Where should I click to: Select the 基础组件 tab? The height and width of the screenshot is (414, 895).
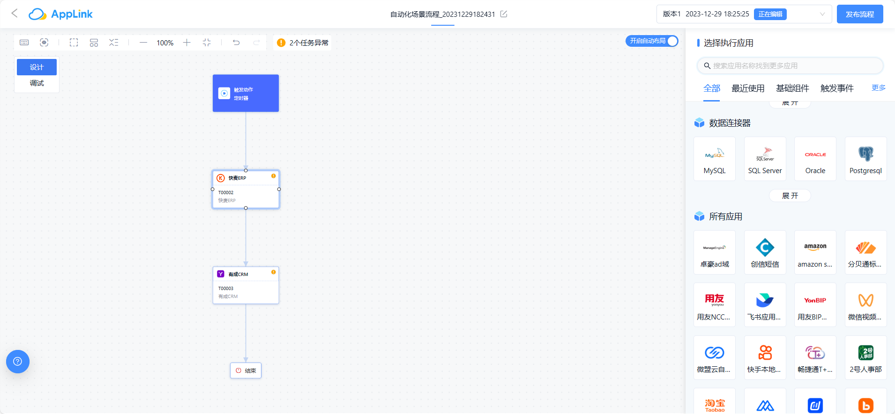[792, 88]
